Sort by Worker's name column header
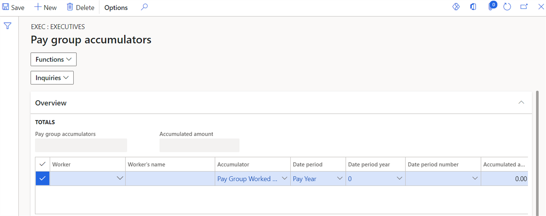 pos(170,164)
